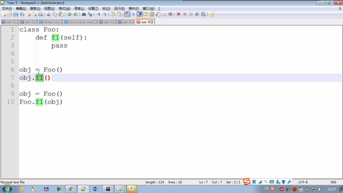
Task: Click the Save All toolbar icon
Action: 22,14
